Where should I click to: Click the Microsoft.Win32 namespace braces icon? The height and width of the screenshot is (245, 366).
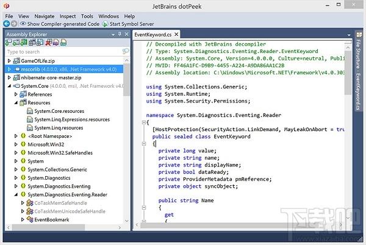pyautogui.click(x=23, y=144)
